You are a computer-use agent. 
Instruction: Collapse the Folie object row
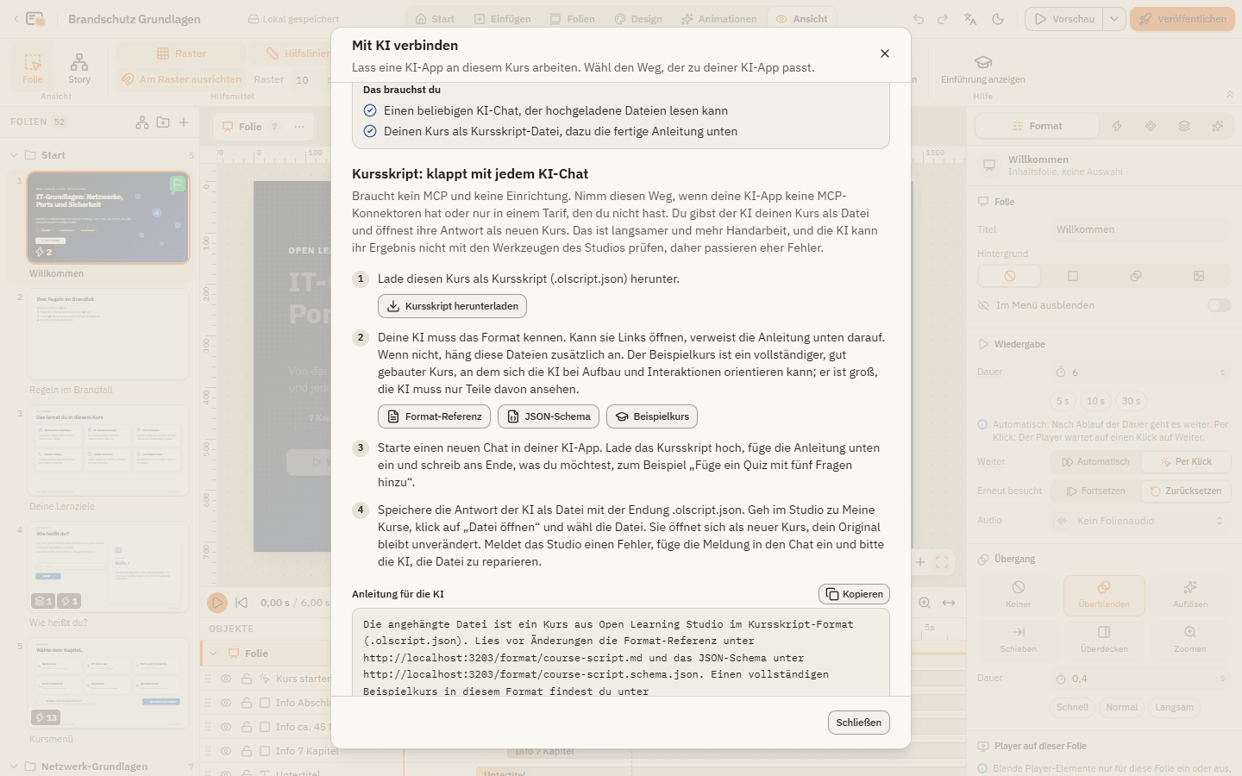coord(213,654)
